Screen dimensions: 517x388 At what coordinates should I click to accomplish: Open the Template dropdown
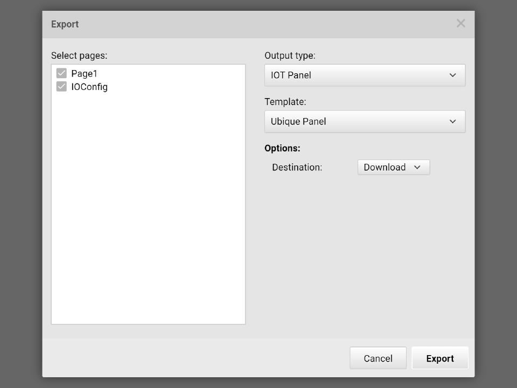tap(365, 121)
